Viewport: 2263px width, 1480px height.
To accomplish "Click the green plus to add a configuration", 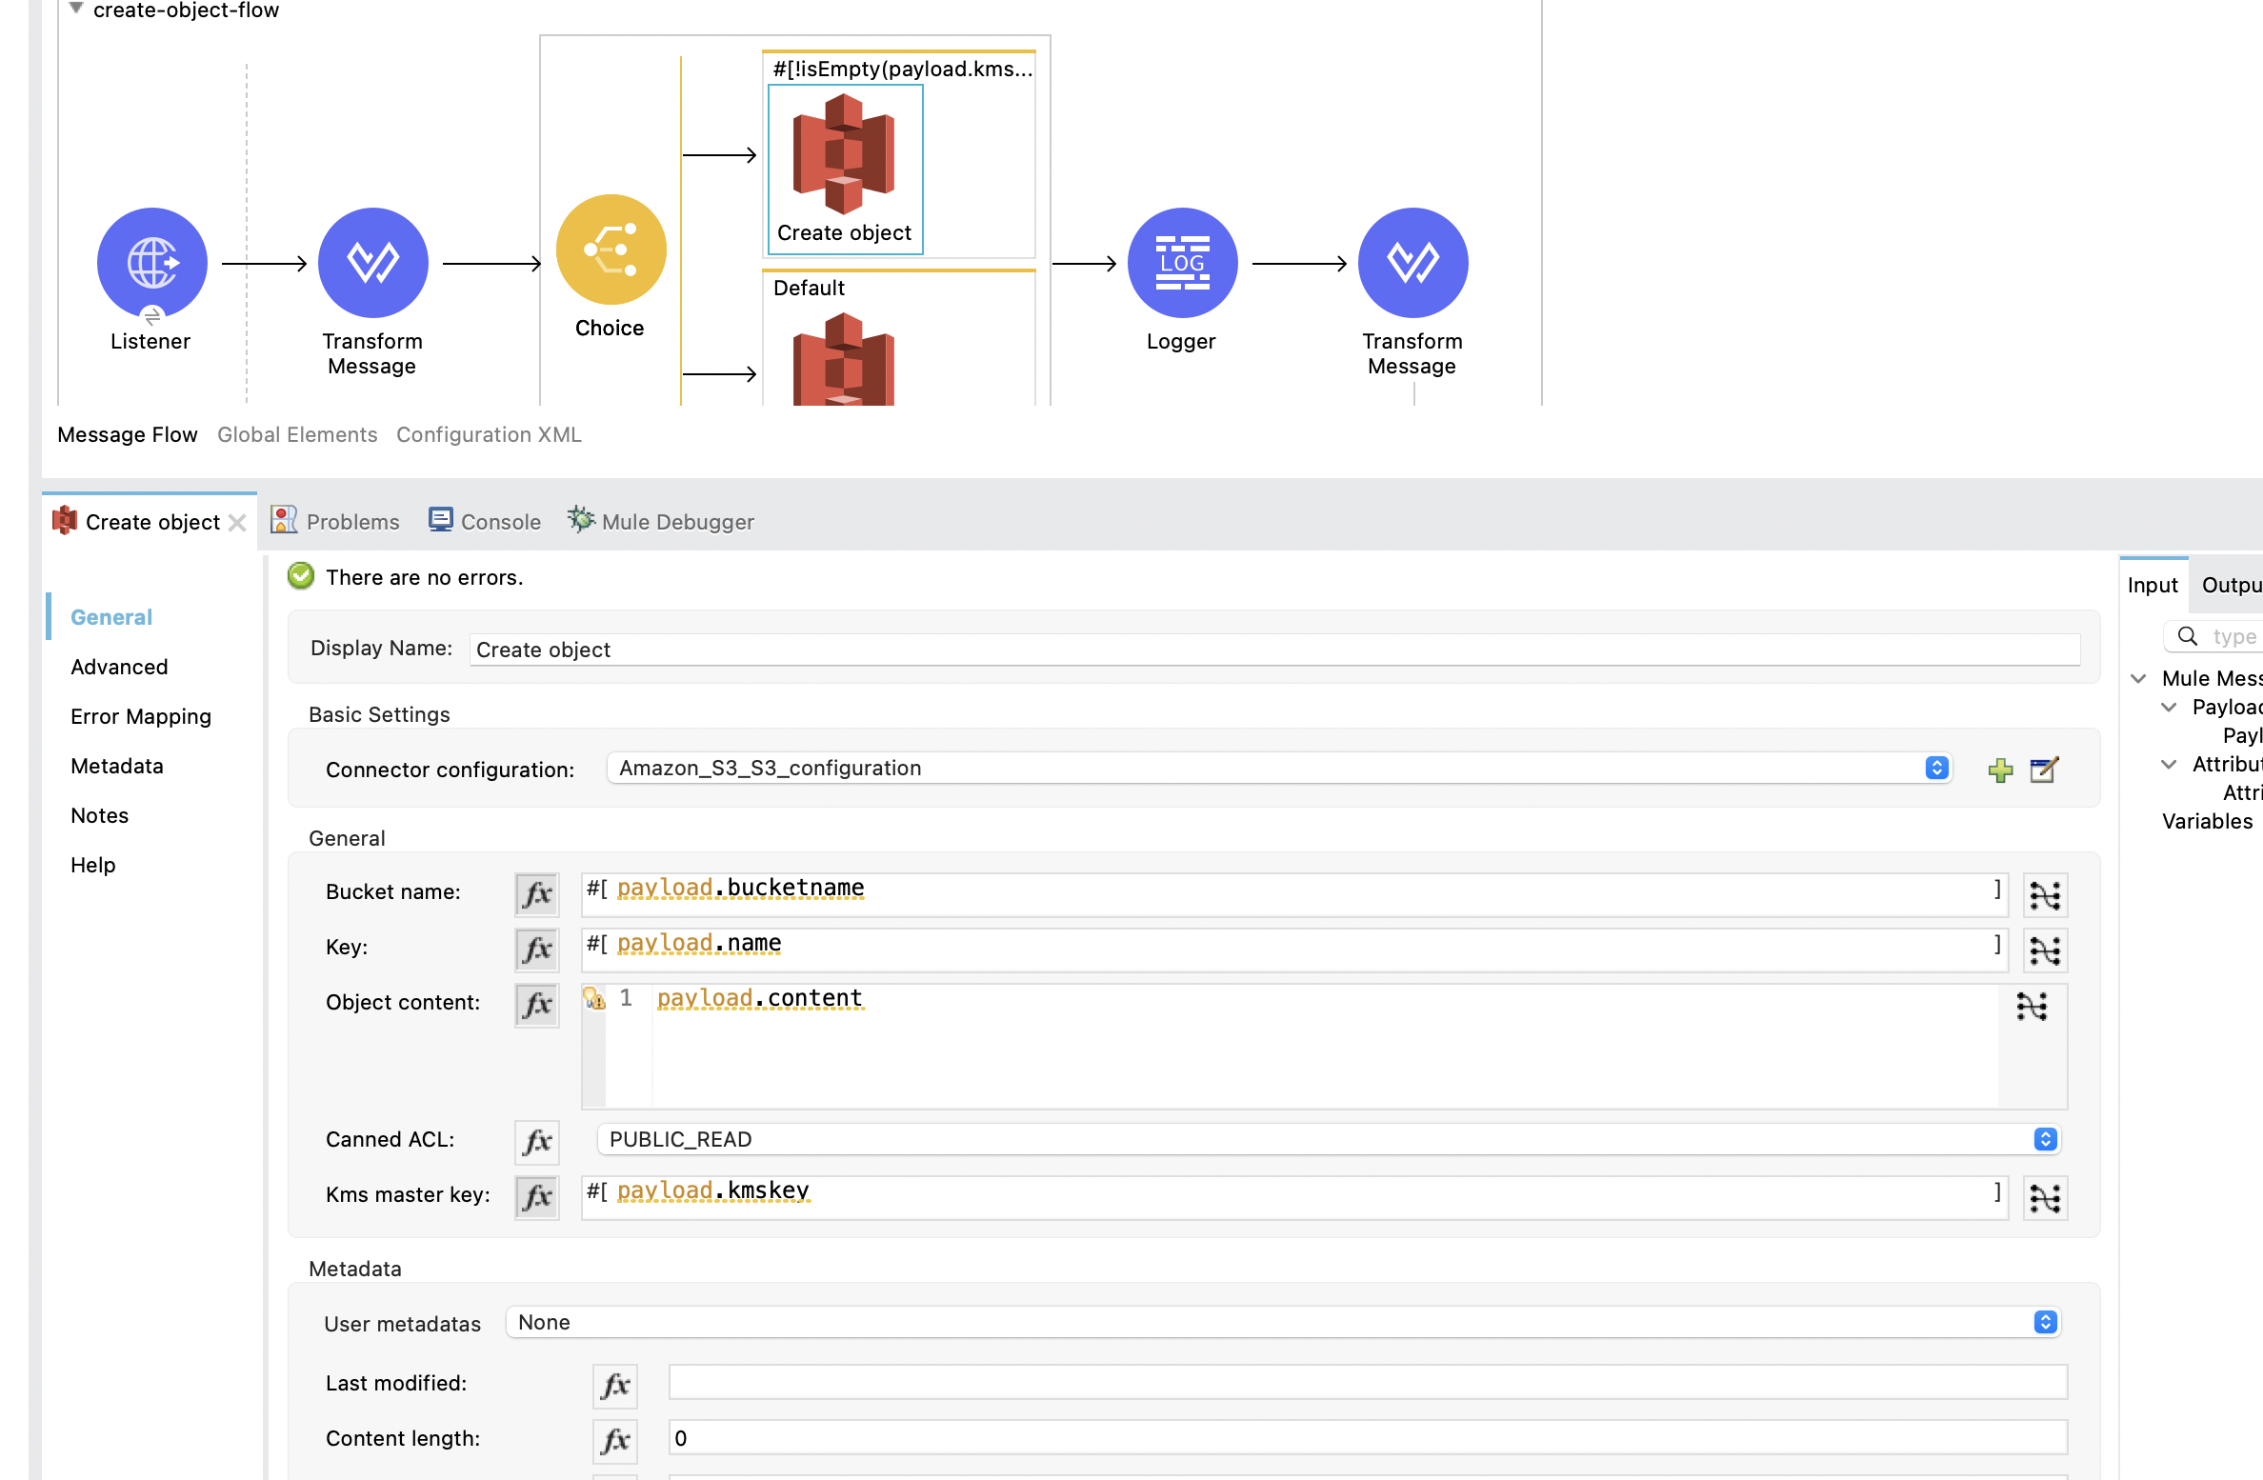I will click(x=2000, y=770).
